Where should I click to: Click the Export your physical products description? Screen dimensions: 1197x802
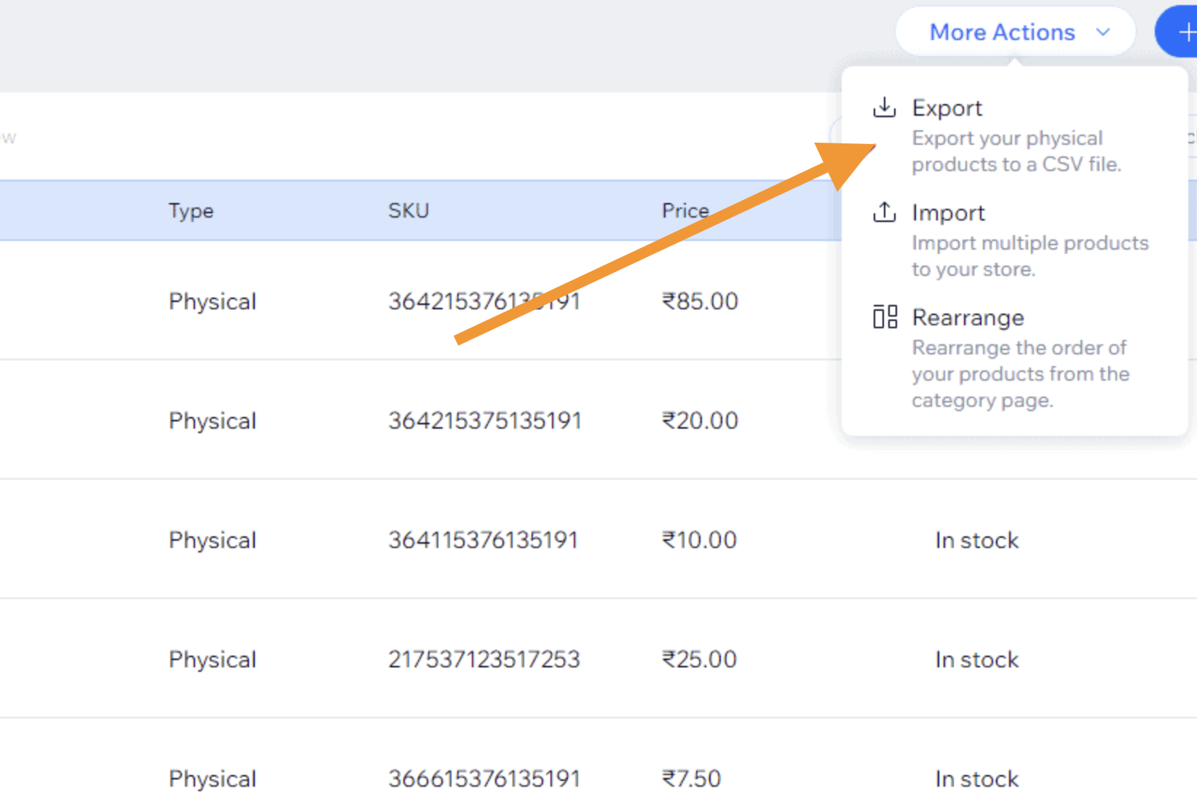tap(1015, 151)
